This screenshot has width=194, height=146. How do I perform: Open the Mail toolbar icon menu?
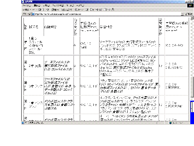coord(92,10)
